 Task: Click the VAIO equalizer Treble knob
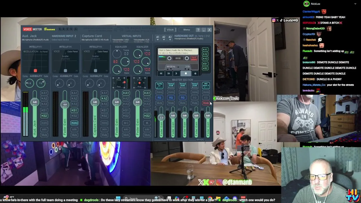point(116,54)
